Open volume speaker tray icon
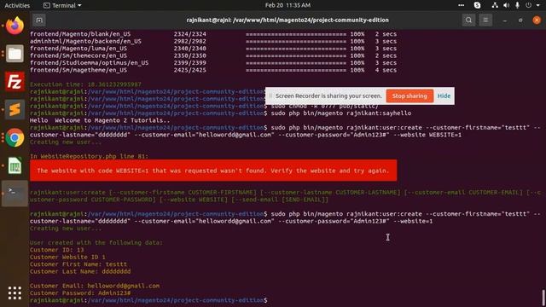 506,5
